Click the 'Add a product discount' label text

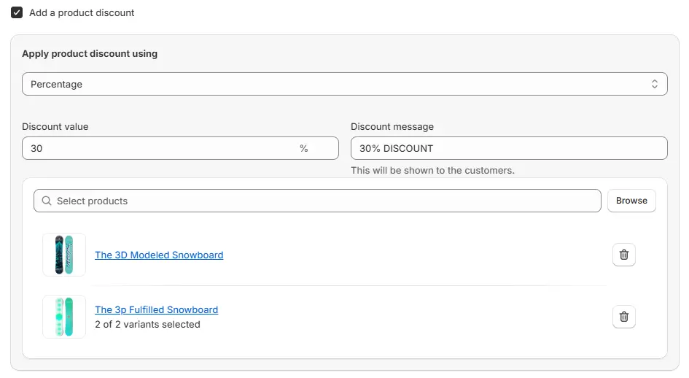coord(82,12)
